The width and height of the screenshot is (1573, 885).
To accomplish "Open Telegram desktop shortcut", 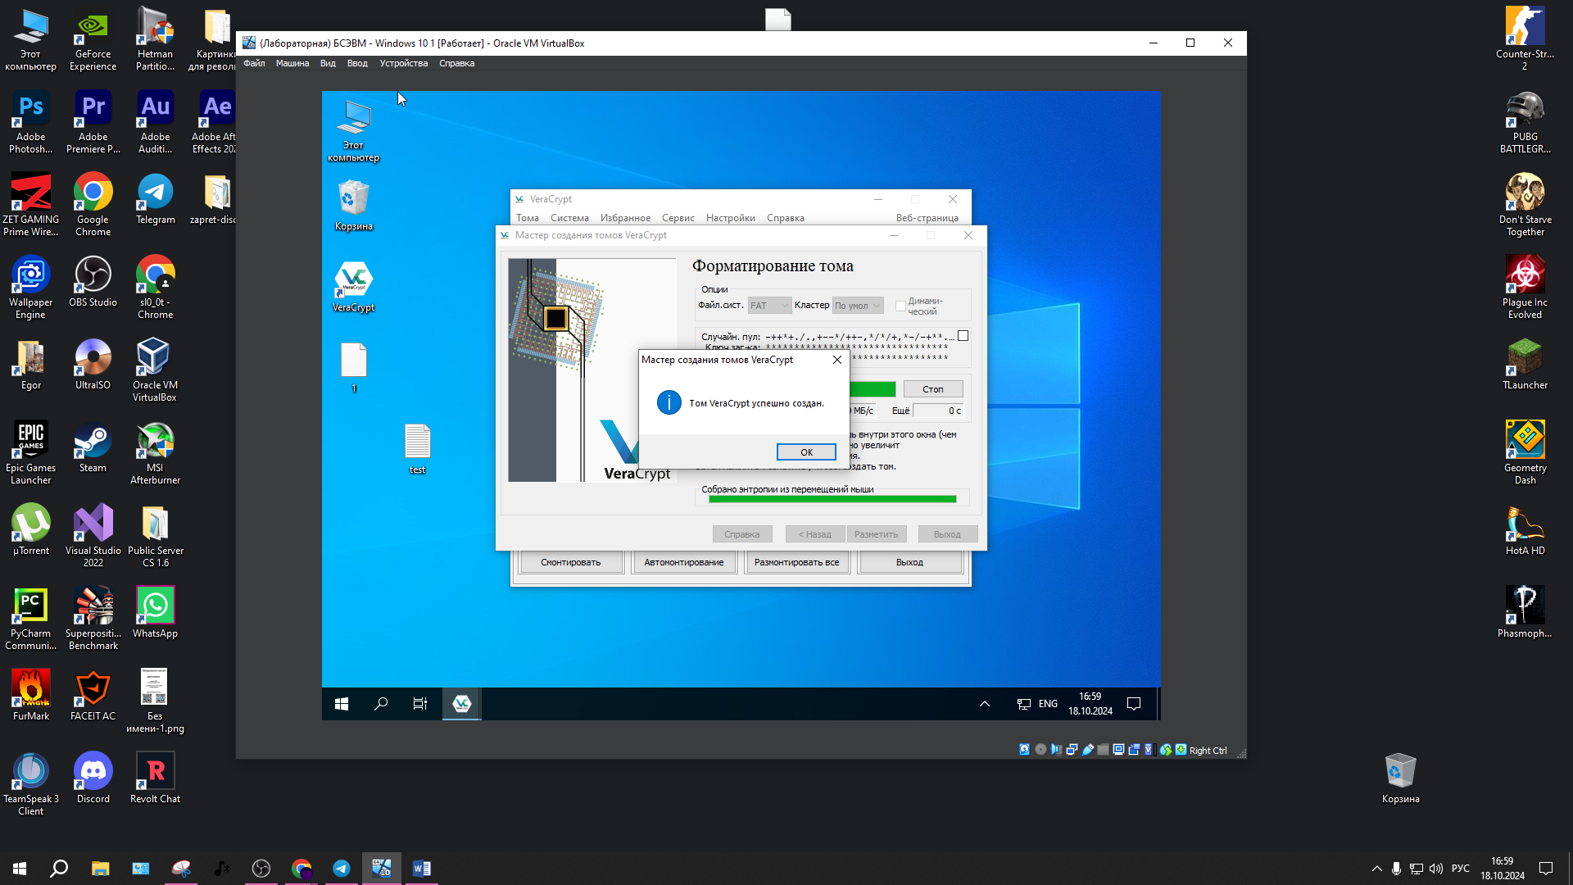I will pos(155,199).
